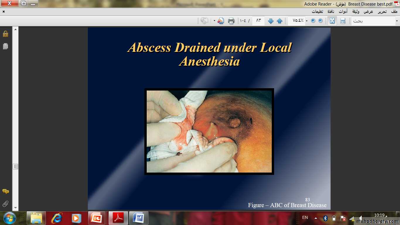Image resolution: width=400 pixels, height=225 pixels.
Task: Click the EN language indicator in the taskbar
Action: (x=305, y=218)
